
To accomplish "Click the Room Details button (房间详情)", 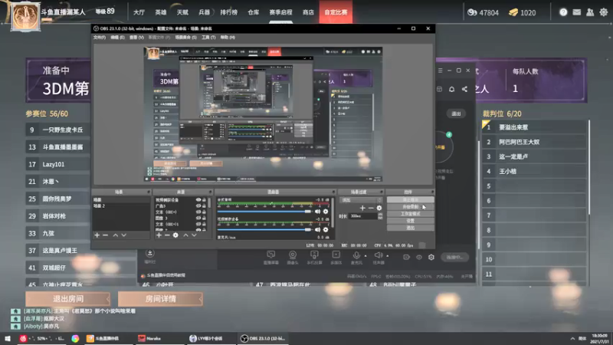I will click(x=160, y=299).
